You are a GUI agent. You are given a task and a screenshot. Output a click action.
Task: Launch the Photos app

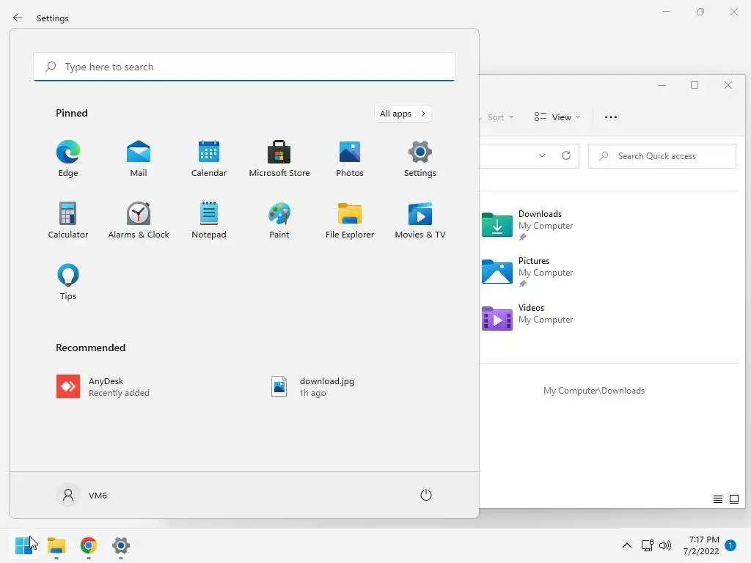coord(350,159)
